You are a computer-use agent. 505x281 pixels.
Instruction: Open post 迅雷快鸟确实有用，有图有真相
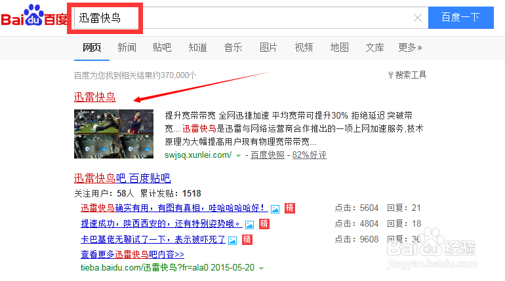[x=174, y=208]
